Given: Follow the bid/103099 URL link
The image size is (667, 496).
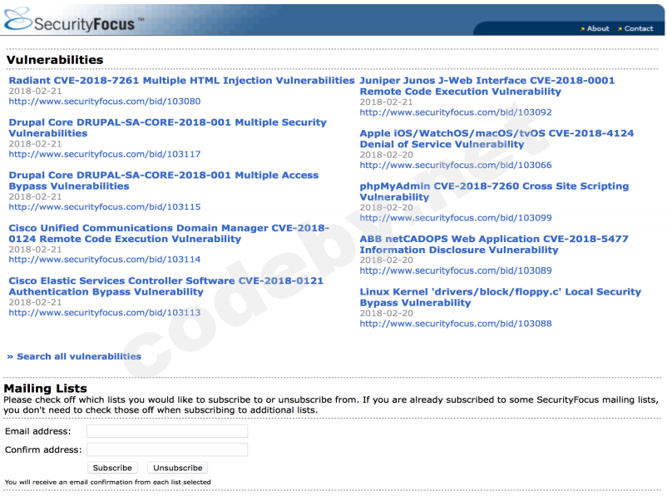Looking at the screenshot, I should (456, 218).
